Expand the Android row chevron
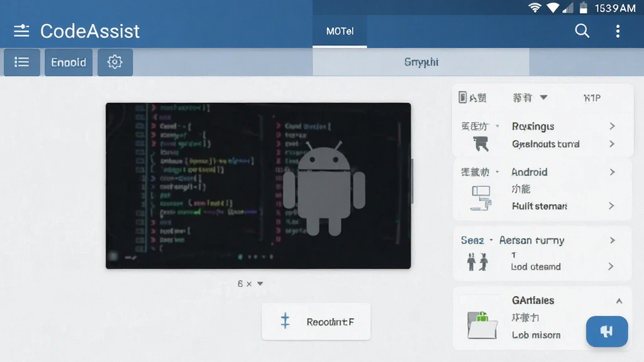The height and width of the screenshot is (362, 644). (x=612, y=172)
